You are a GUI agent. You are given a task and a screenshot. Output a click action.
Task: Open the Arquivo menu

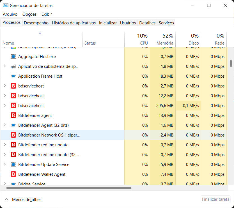click(x=10, y=14)
